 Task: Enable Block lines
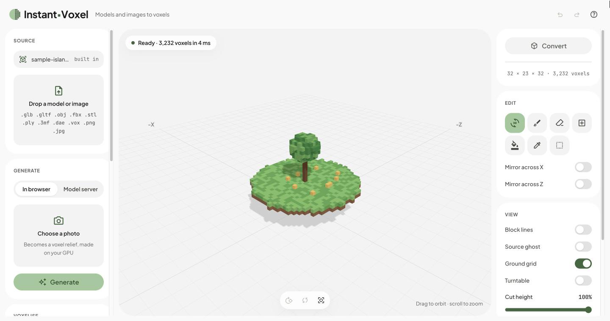coord(583,230)
